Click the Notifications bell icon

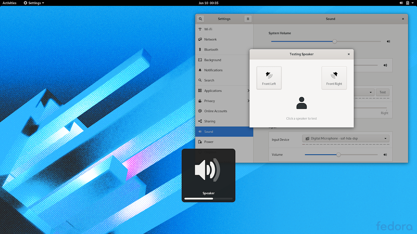(x=200, y=70)
